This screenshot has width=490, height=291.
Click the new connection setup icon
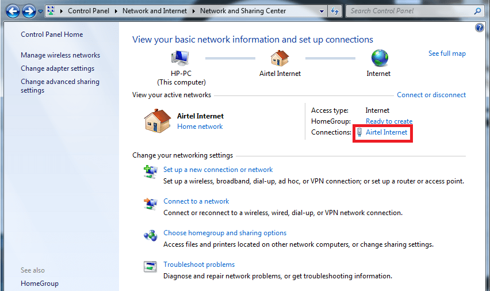150,172
